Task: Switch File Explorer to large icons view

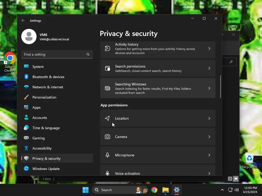Action: tap(236, 179)
